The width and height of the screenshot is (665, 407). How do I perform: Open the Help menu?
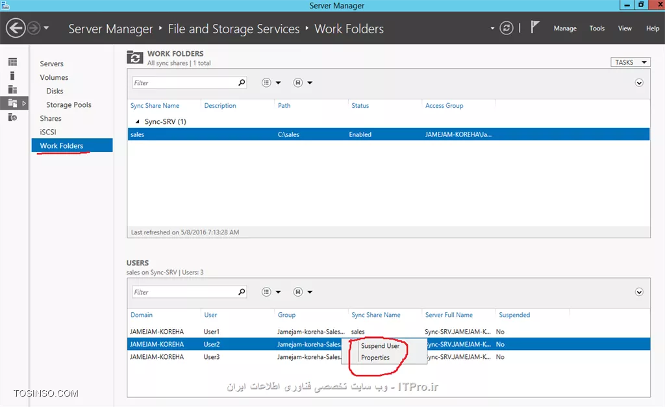[653, 29]
